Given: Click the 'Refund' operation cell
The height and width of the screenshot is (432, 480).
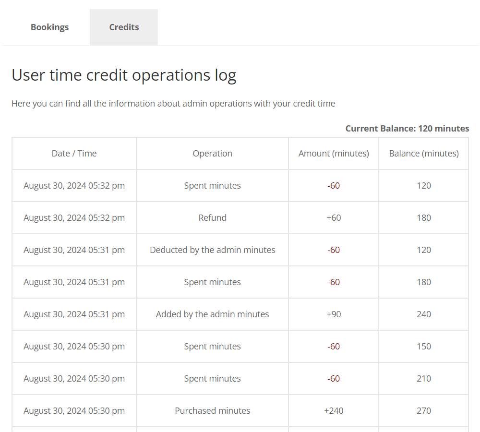Looking at the screenshot, I should (213, 218).
